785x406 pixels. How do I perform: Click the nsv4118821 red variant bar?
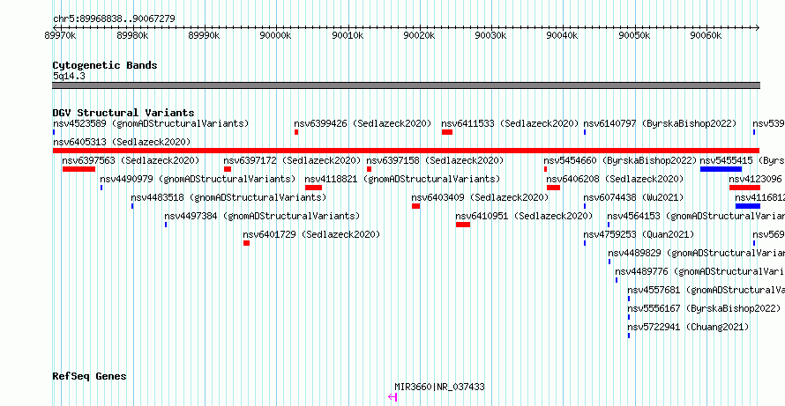pyautogui.click(x=313, y=188)
